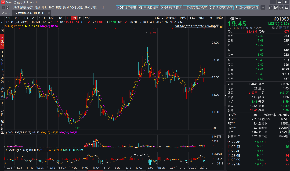Click the 超级叠加 overlay button
This screenshot has height=171, width=290.
tap(171, 18)
